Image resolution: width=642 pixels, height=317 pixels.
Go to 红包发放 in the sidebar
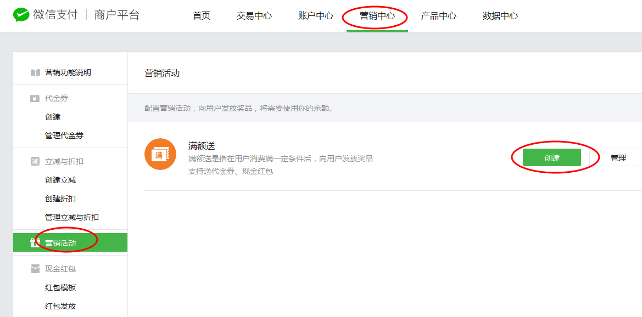pos(60,307)
